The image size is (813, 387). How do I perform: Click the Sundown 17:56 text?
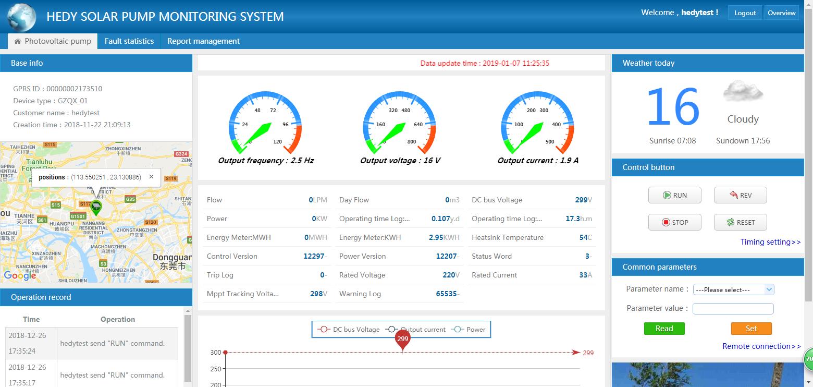743,141
